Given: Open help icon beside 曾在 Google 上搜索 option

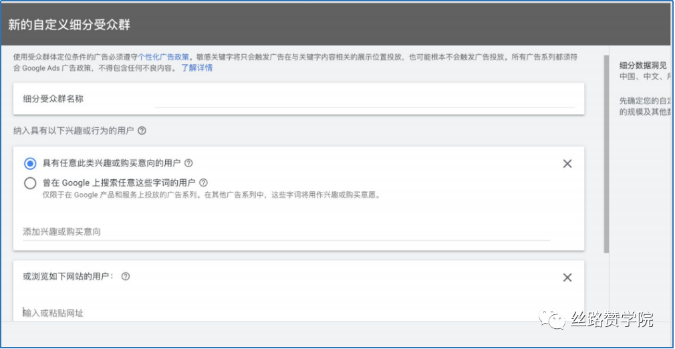Looking at the screenshot, I should click(203, 183).
